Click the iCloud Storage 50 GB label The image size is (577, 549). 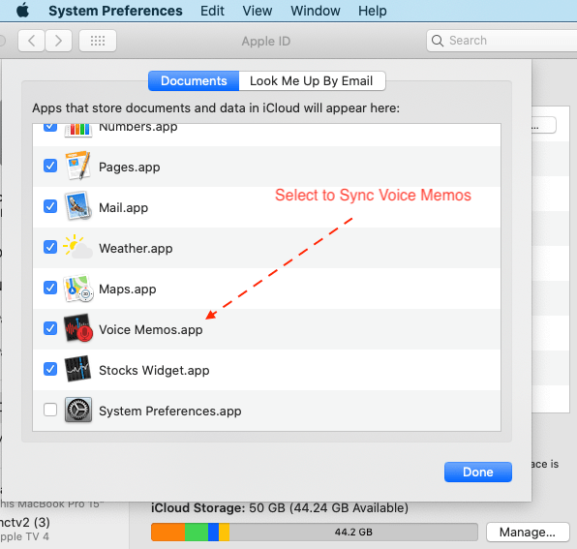pos(280,508)
